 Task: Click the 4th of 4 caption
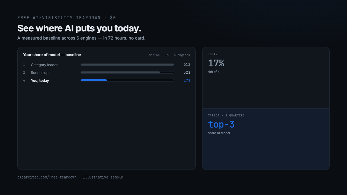(x=214, y=72)
